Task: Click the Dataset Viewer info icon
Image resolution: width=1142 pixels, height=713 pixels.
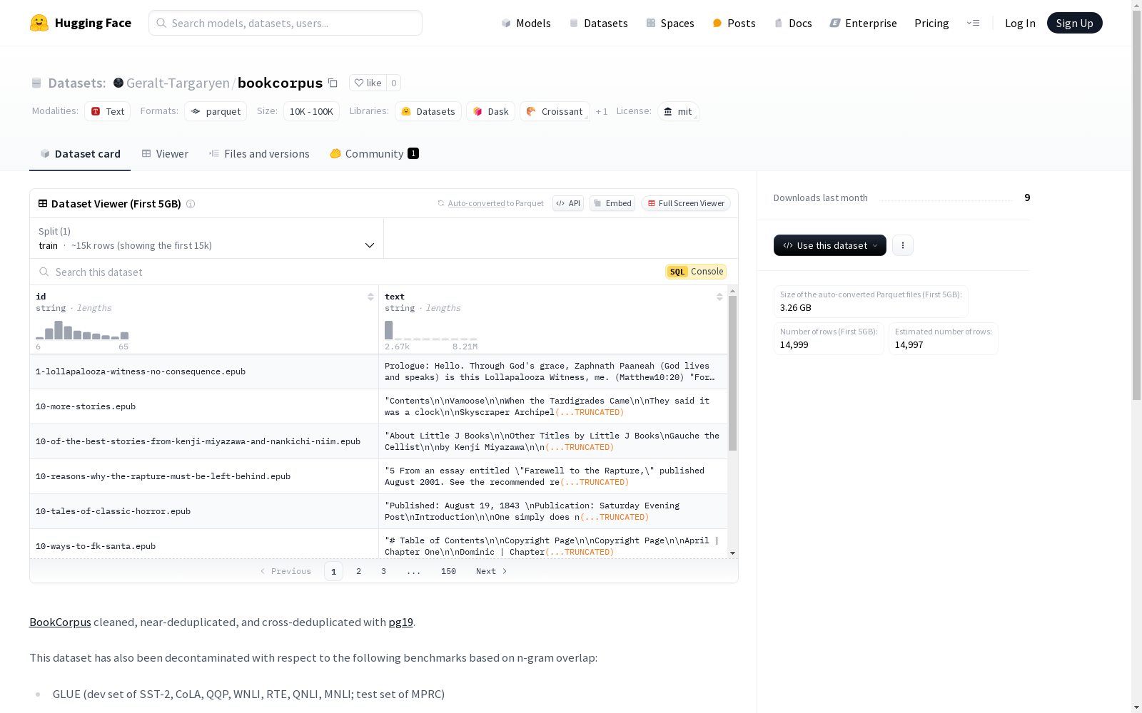Action: (x=191, y=204)
